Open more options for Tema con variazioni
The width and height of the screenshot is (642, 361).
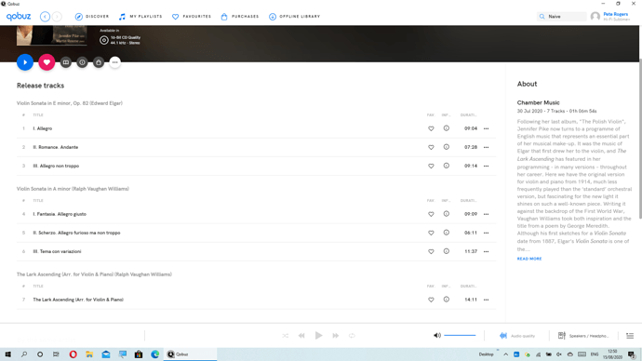coord(486,252)
